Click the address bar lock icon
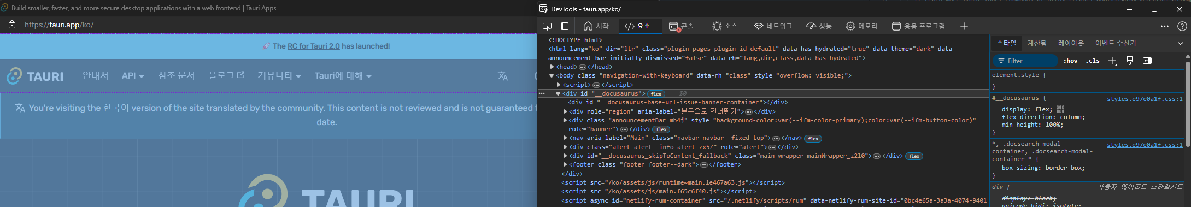The height and width of the screenshot is (207, 1191). click(11, 25)
